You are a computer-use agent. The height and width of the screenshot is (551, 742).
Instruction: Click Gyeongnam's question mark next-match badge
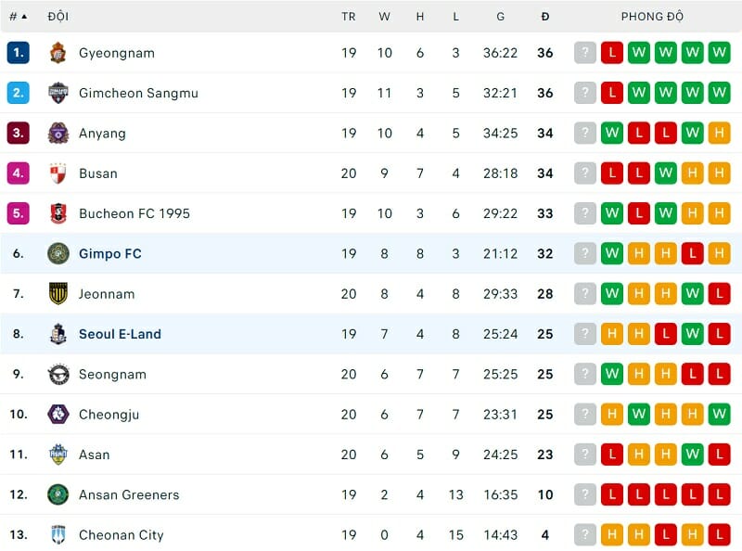point(584,53)
